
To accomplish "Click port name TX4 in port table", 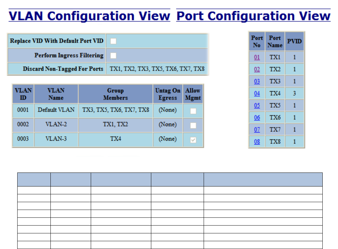I will [275, 93].
